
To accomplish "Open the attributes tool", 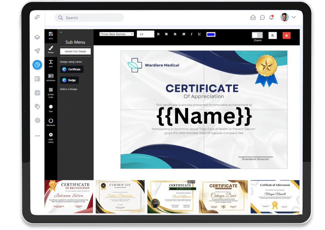I will [51, 77].
